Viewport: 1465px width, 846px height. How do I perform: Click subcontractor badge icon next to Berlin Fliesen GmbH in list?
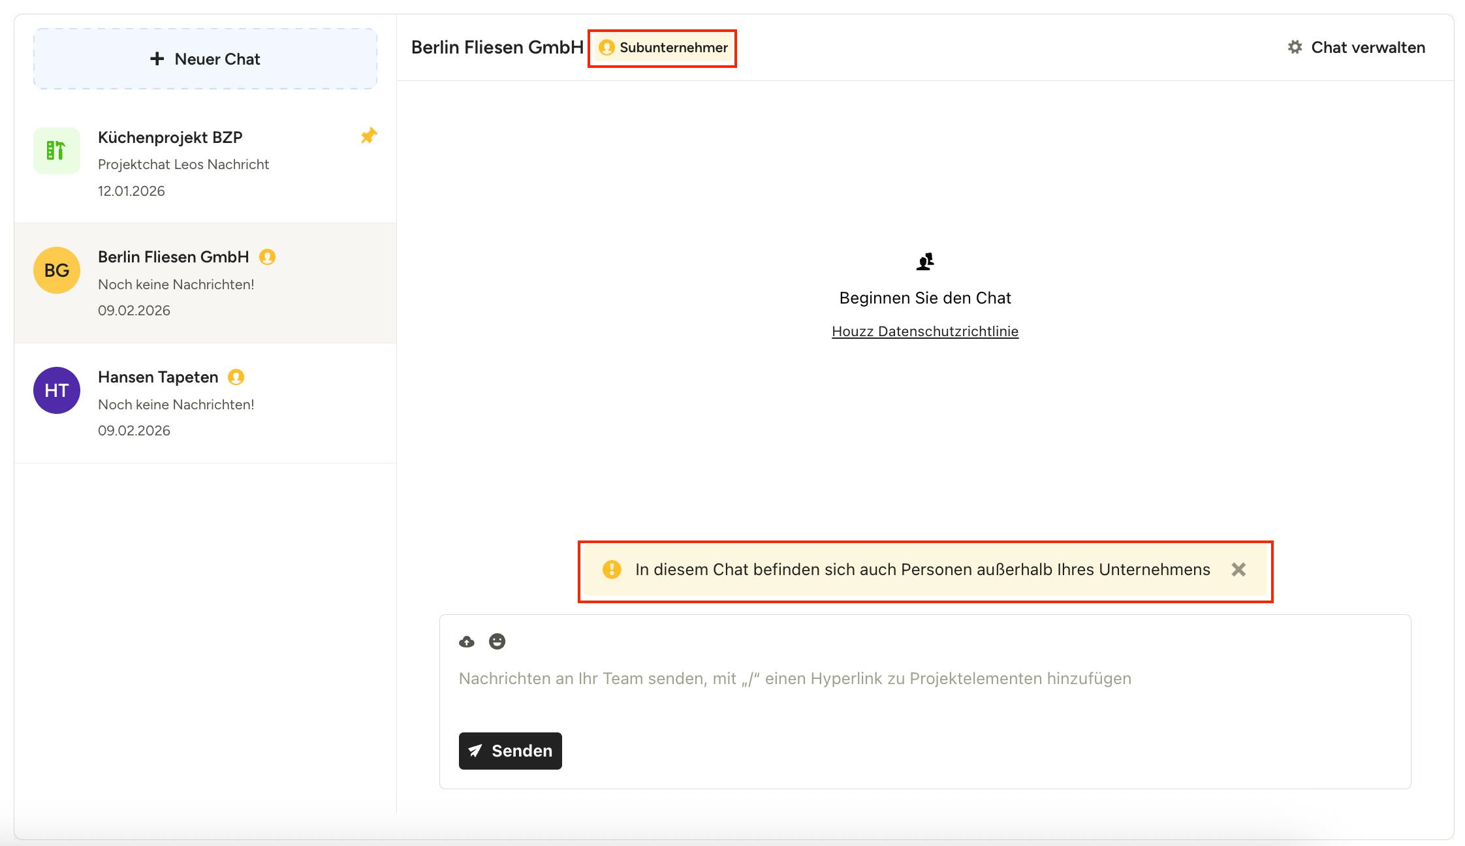click(267, 257)
